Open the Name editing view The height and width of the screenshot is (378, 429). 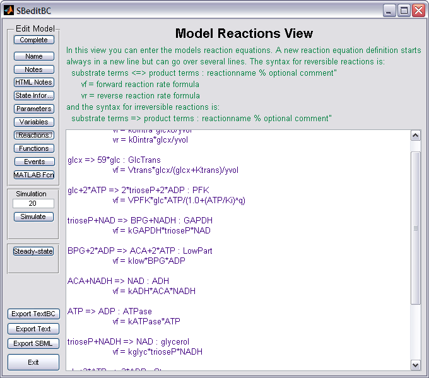(x=33, y=56)
